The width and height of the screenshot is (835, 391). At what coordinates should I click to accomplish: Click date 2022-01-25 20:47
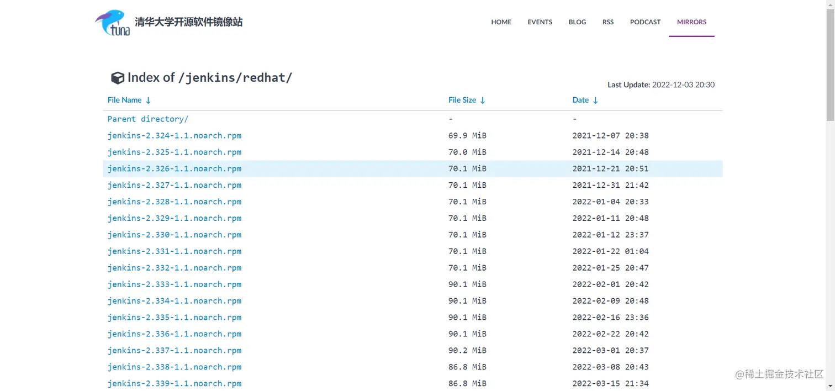[x=611, y=268]
